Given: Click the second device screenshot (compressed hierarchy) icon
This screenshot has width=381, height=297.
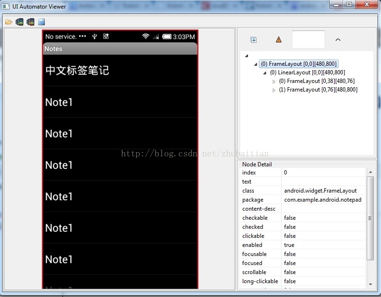Looking at the screenshot, I should (x=31, y=22).
